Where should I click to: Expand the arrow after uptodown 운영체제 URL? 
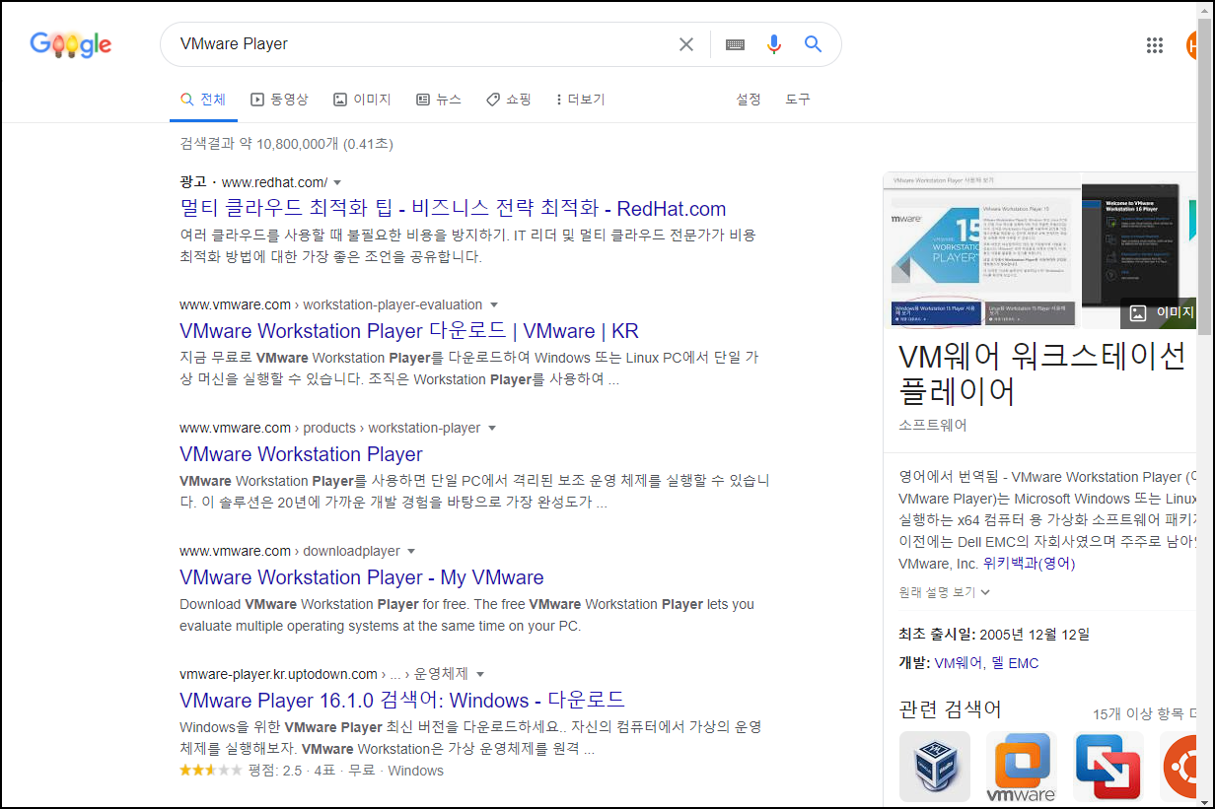point(480,675)
